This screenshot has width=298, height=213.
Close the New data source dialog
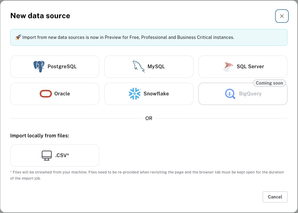click(282, 16)
